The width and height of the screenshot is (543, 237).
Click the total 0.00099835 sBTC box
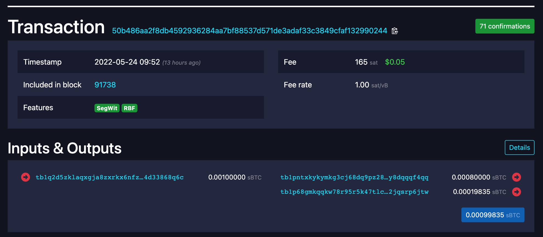(x=493, y=215)
